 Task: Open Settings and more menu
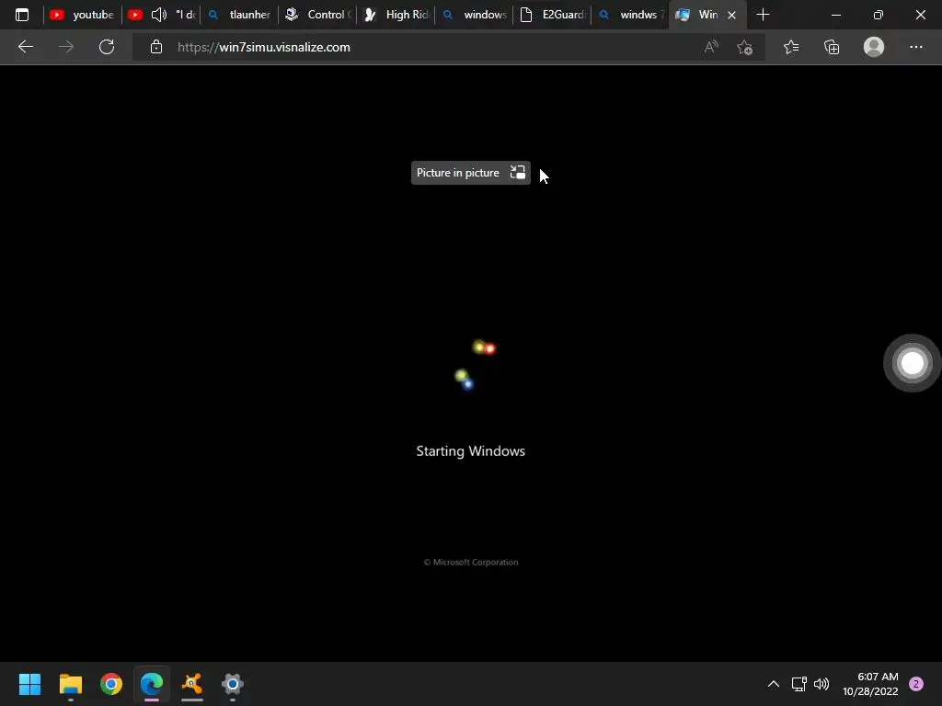pos(915,47)
